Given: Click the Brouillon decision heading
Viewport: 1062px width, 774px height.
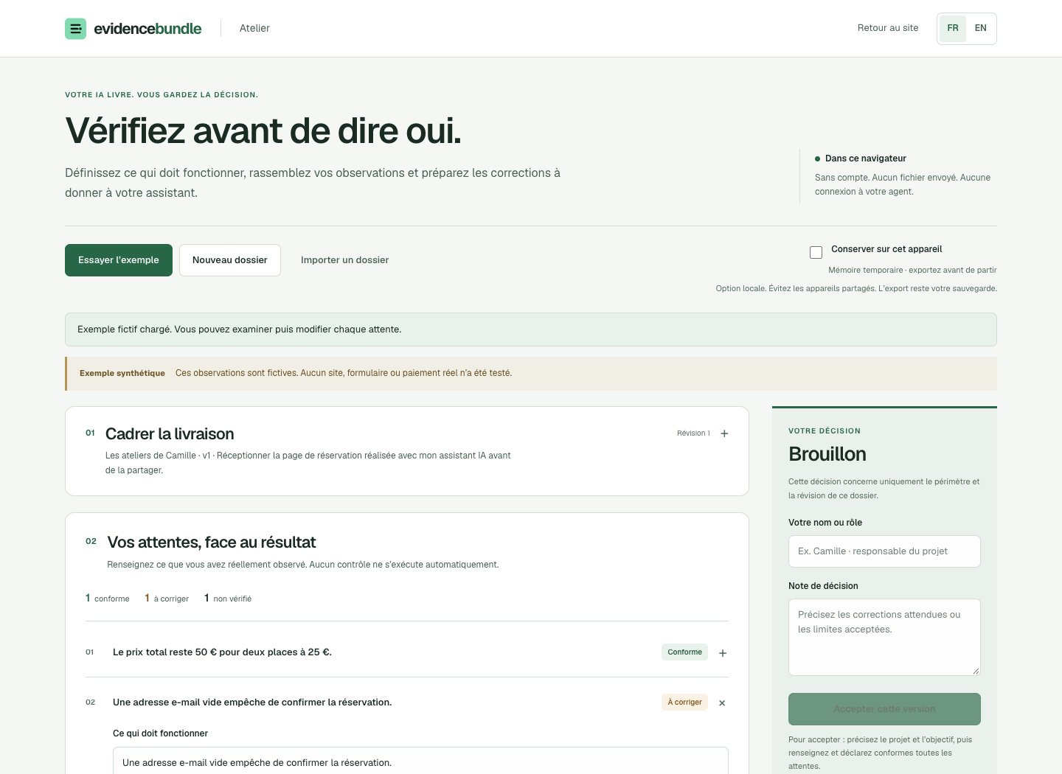Looking at the screenshot, I should point(827,454).
